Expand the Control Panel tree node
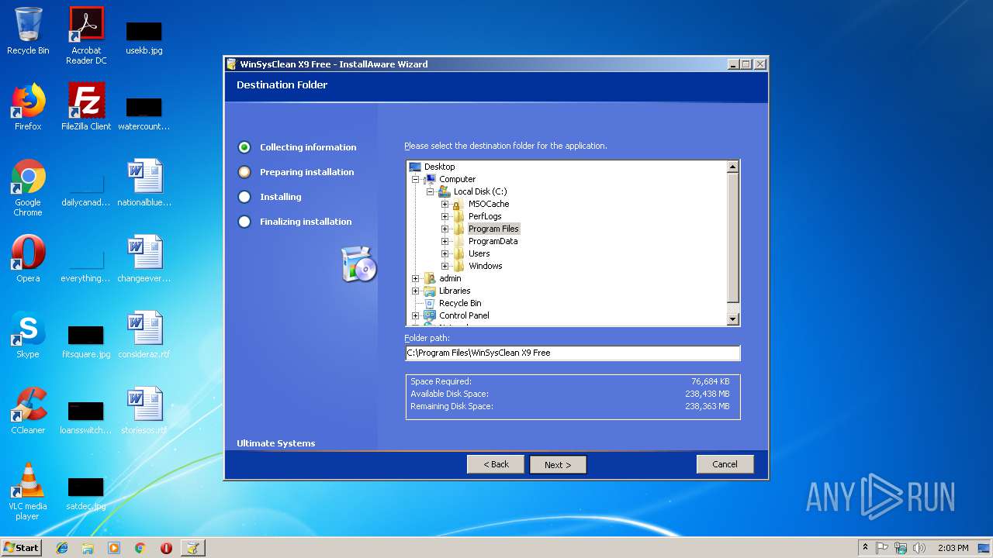This screenshot has height=558, width=993. (416, 315)
